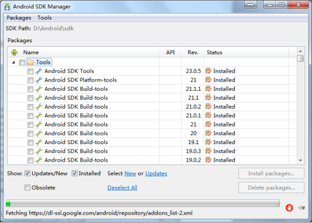Click the green wrench icon for Build-tools 19.1
Viewport: 312px width, 223px height.
39,142
